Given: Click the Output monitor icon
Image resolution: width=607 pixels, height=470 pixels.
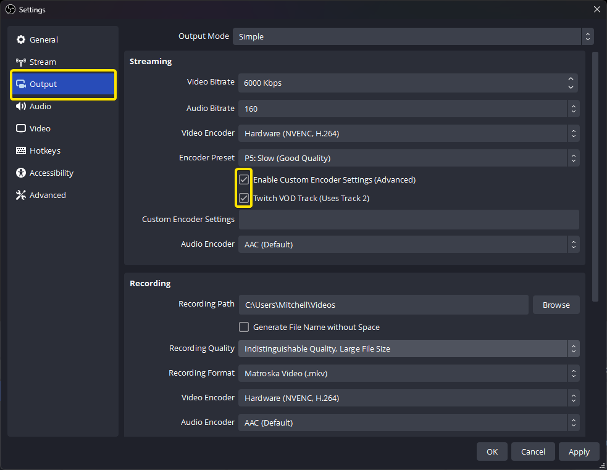Looking at the screenshot, I should point(21,85).
